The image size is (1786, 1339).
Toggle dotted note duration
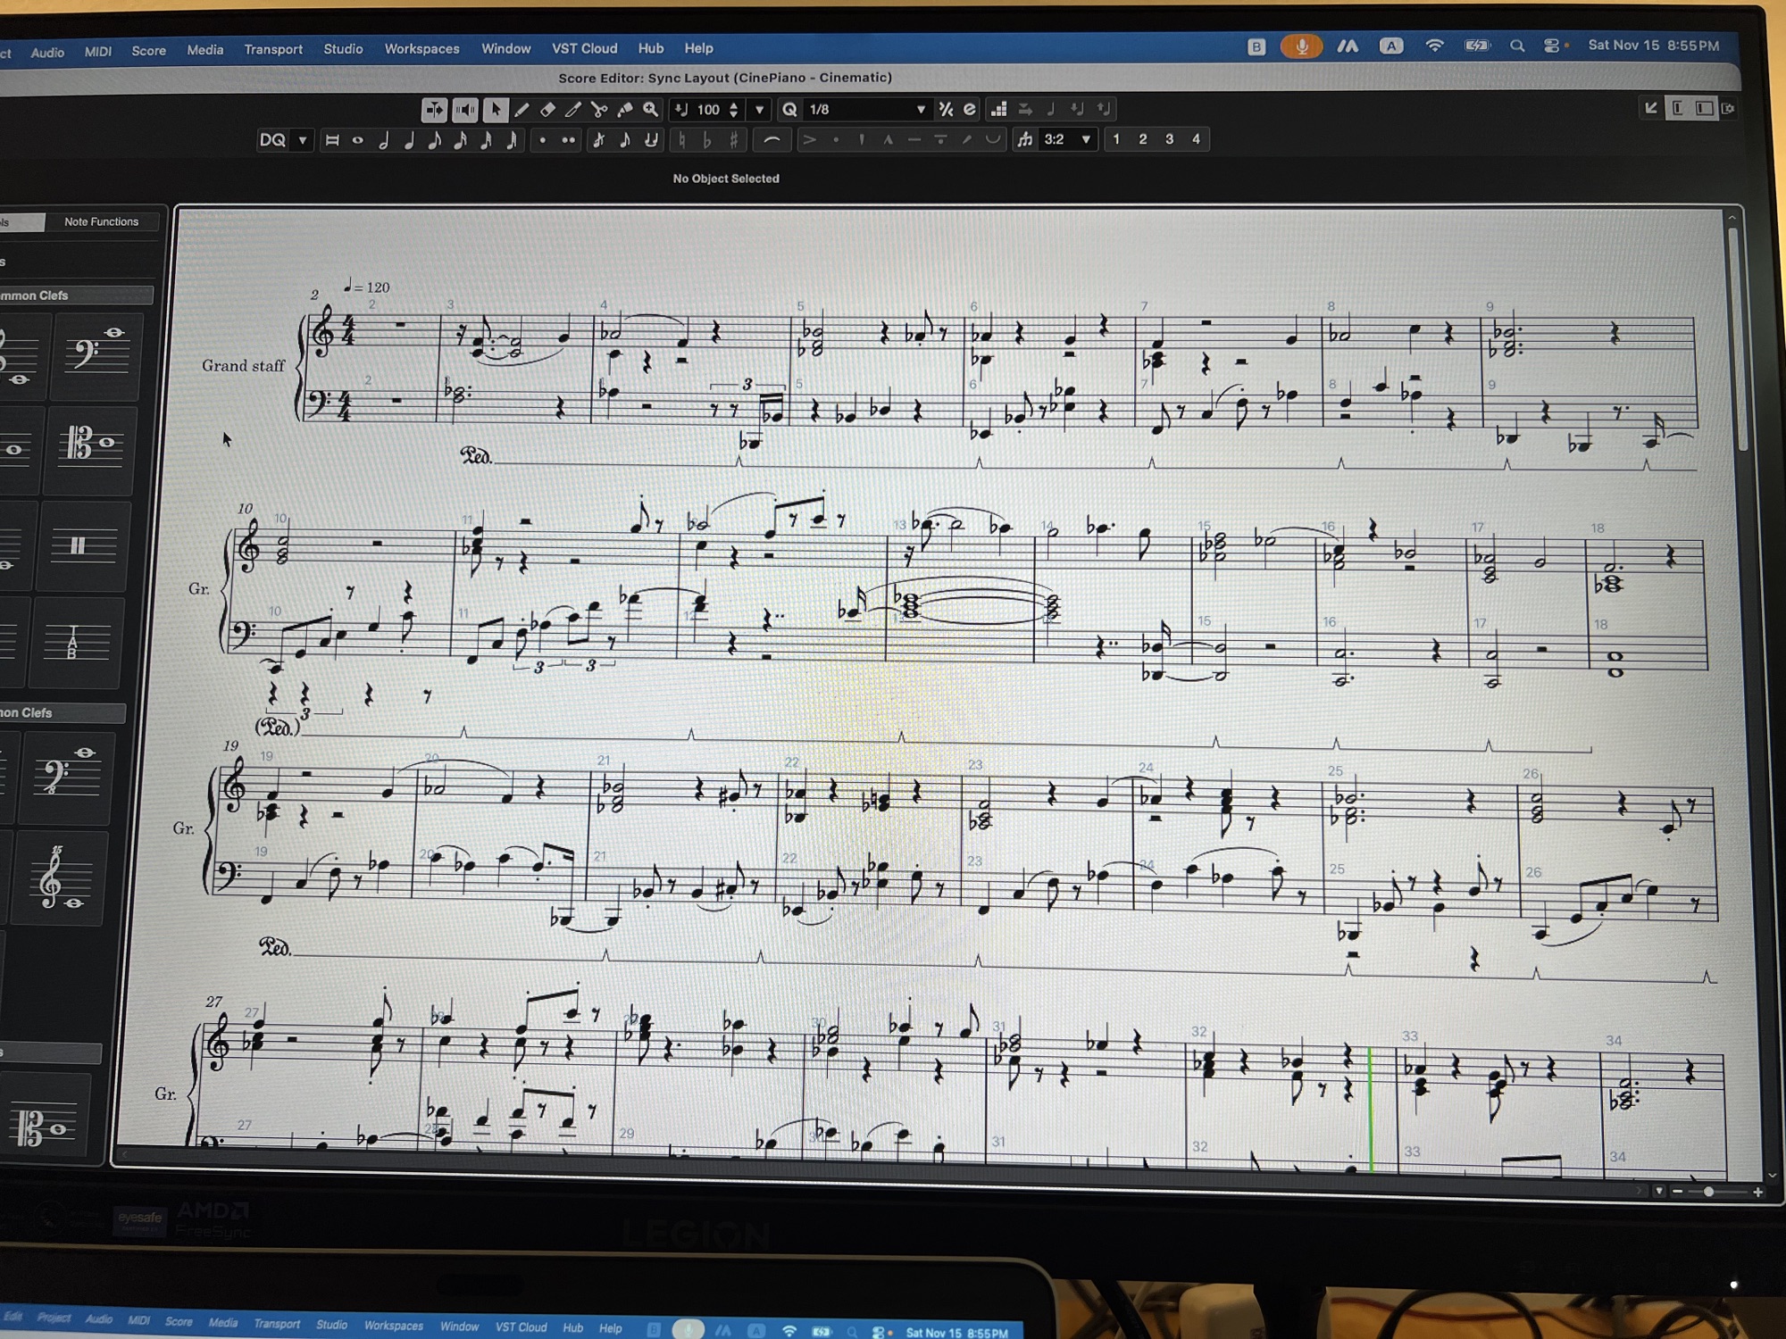tap(542, 140)
